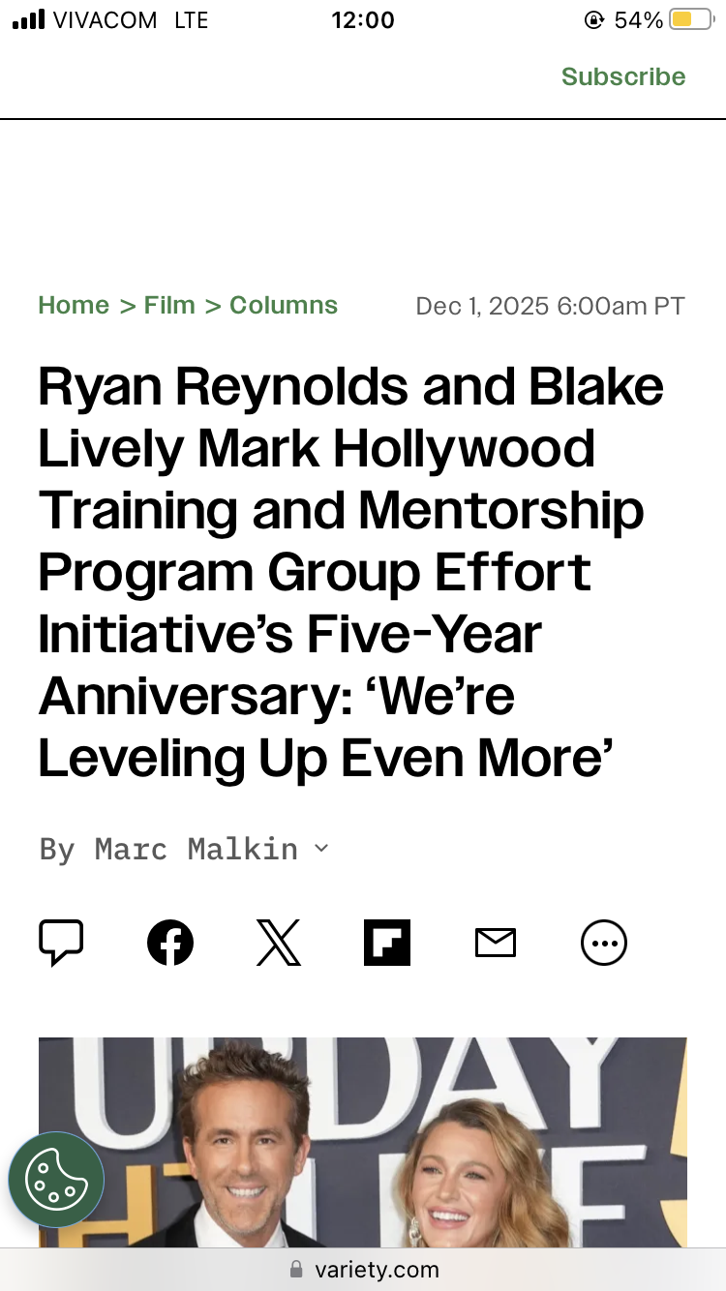Open the Film breadcrumb section

[x=169, y=306]
